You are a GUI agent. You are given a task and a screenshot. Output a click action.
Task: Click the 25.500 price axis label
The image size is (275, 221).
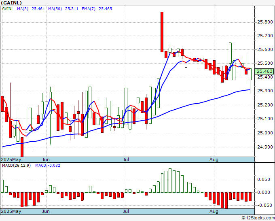click(x=265, y=63)
